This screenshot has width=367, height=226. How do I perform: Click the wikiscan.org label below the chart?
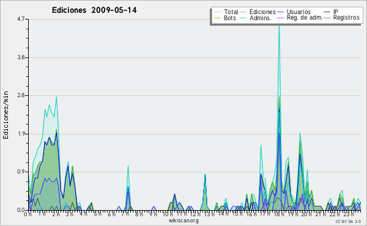coord(183,221)
